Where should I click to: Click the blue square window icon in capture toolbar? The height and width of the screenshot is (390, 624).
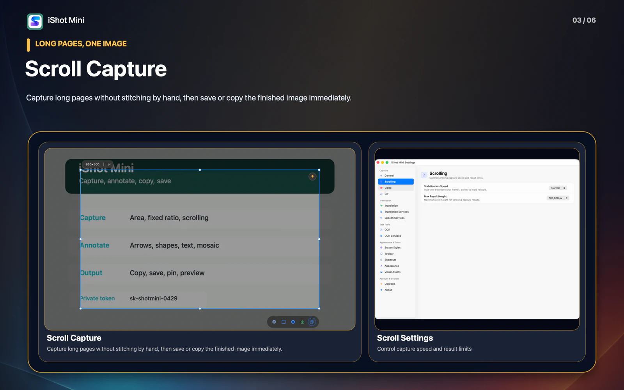[x=284, y=322]
